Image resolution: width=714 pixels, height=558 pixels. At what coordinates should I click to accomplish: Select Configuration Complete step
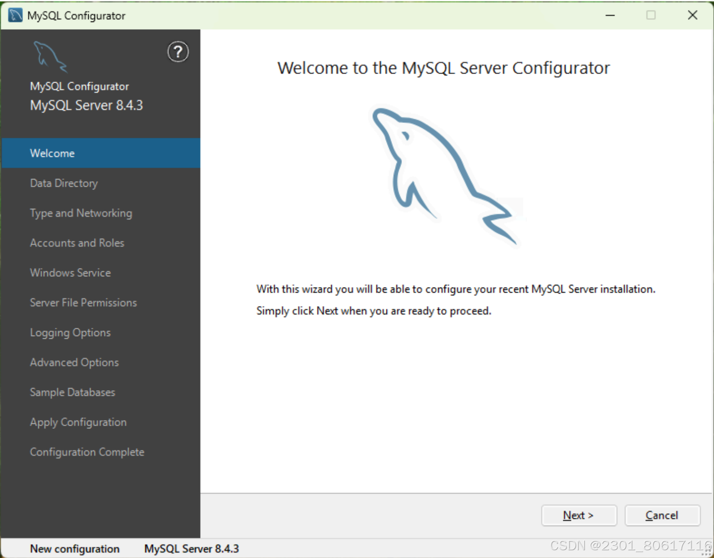[x=87, y=452]
